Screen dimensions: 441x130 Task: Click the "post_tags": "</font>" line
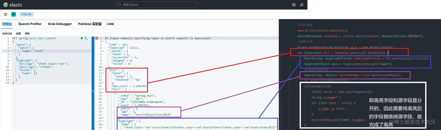coord(36,67)
